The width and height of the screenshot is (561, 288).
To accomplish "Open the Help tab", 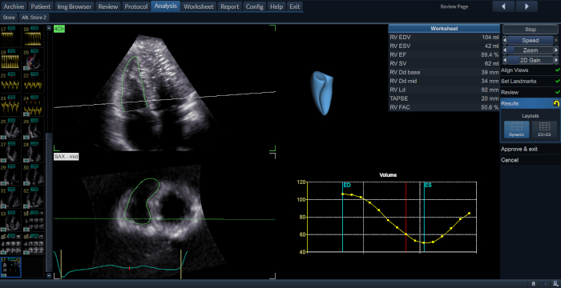I will [x=276, y=6].
